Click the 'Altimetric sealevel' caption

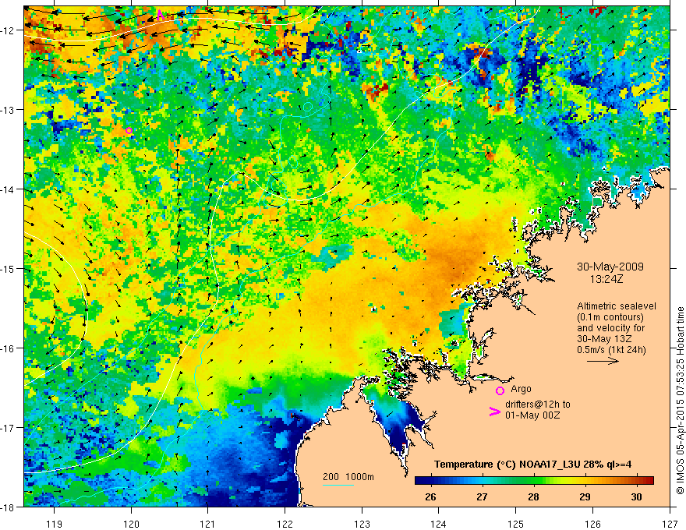[617, 306]
